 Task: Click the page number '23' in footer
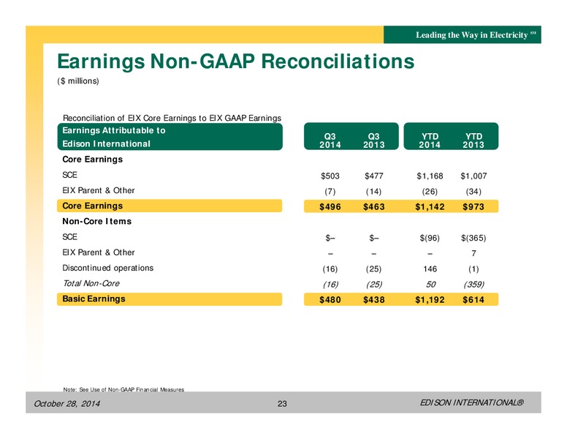(282, 404)
